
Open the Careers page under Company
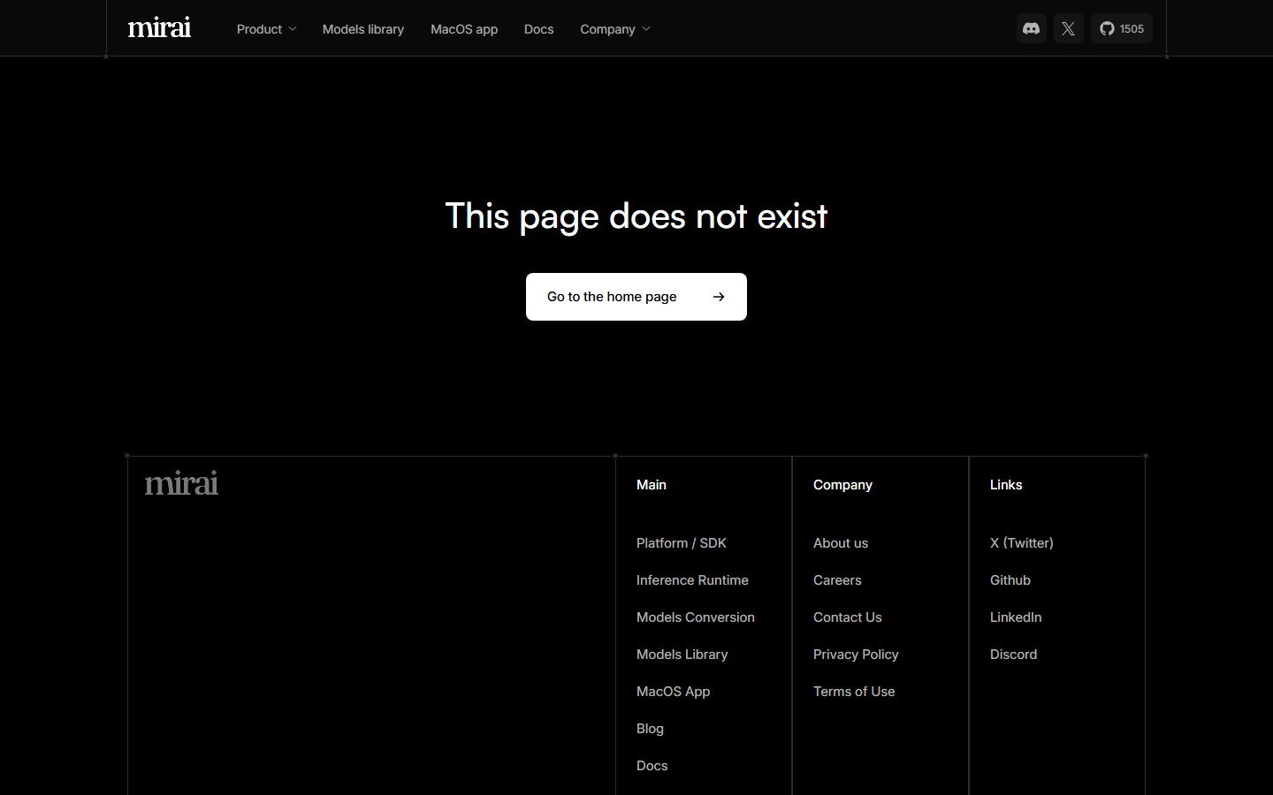point(836,580)
